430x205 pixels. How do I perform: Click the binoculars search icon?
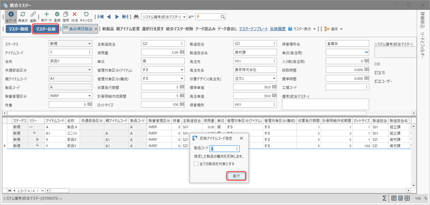[x=136, y=17]
